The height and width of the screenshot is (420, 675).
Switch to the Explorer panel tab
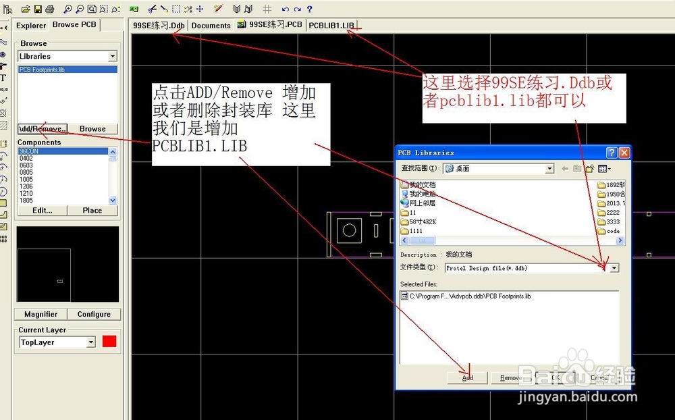(30, 26)
